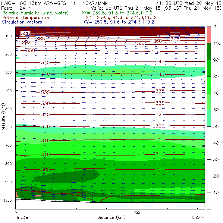The height and width of the screenshot is (223, 223).
Task: Click the white 40–50% colorbar segment
Action: click(209, 134)
